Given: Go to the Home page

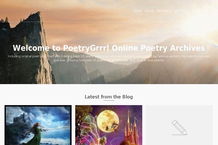Looking at the screenshot, I should tap(137, 11).
